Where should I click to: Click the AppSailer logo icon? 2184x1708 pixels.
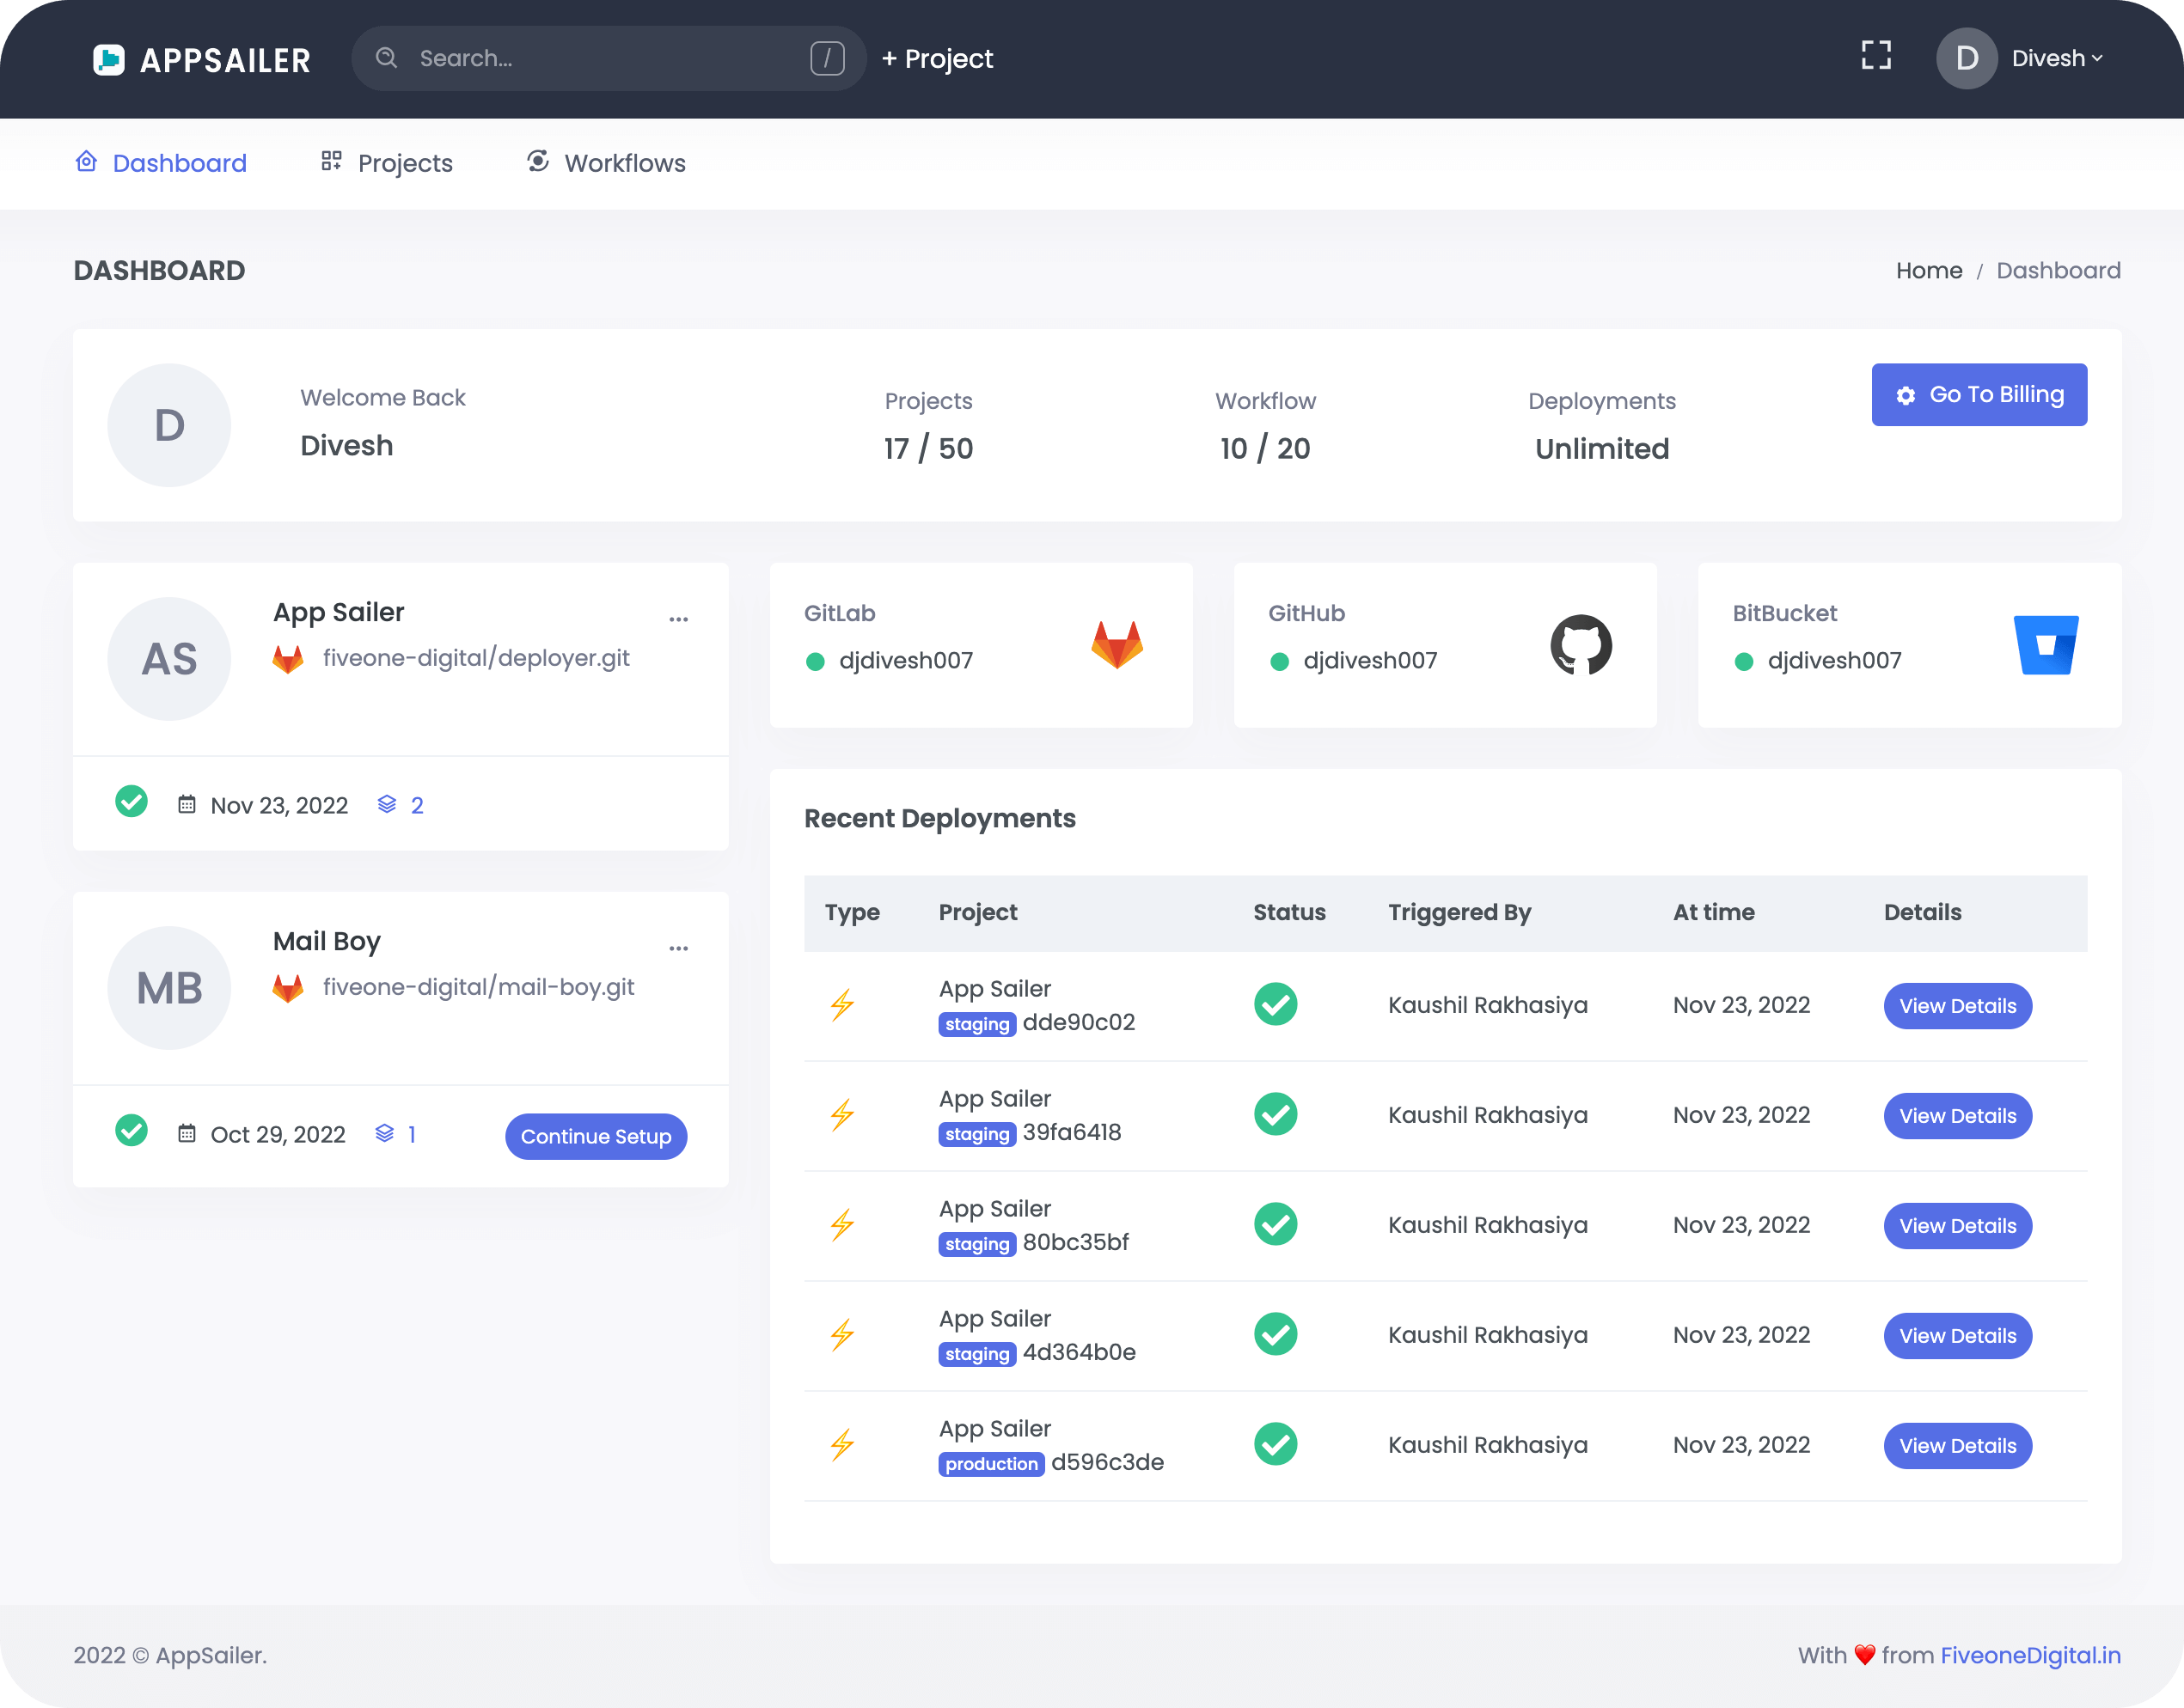coord(110,59)
